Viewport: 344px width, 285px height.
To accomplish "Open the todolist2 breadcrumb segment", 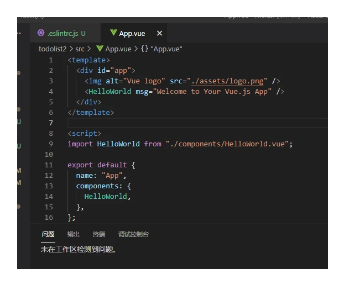I will click(x=53, y=49).
